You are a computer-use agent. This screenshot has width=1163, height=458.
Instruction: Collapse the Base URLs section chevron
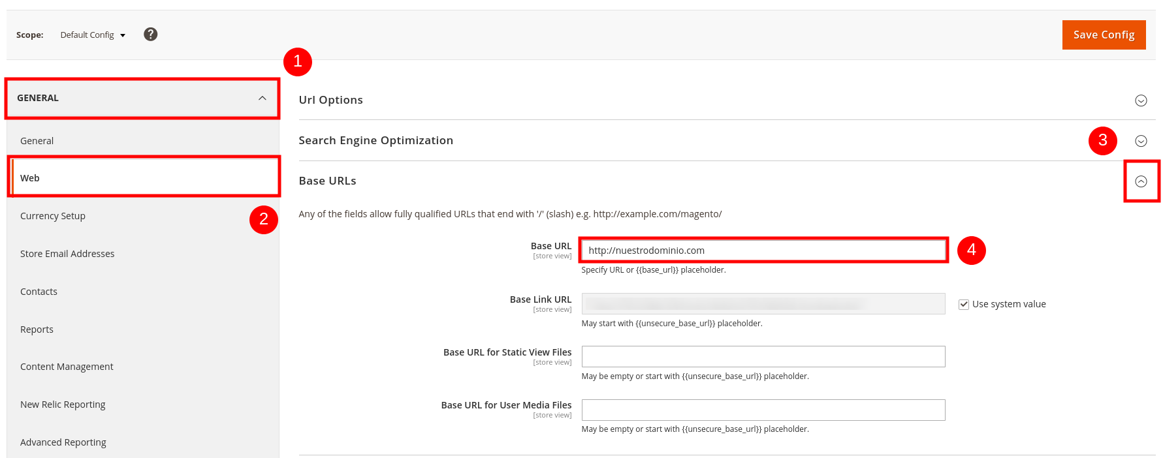click(1141, 181)
